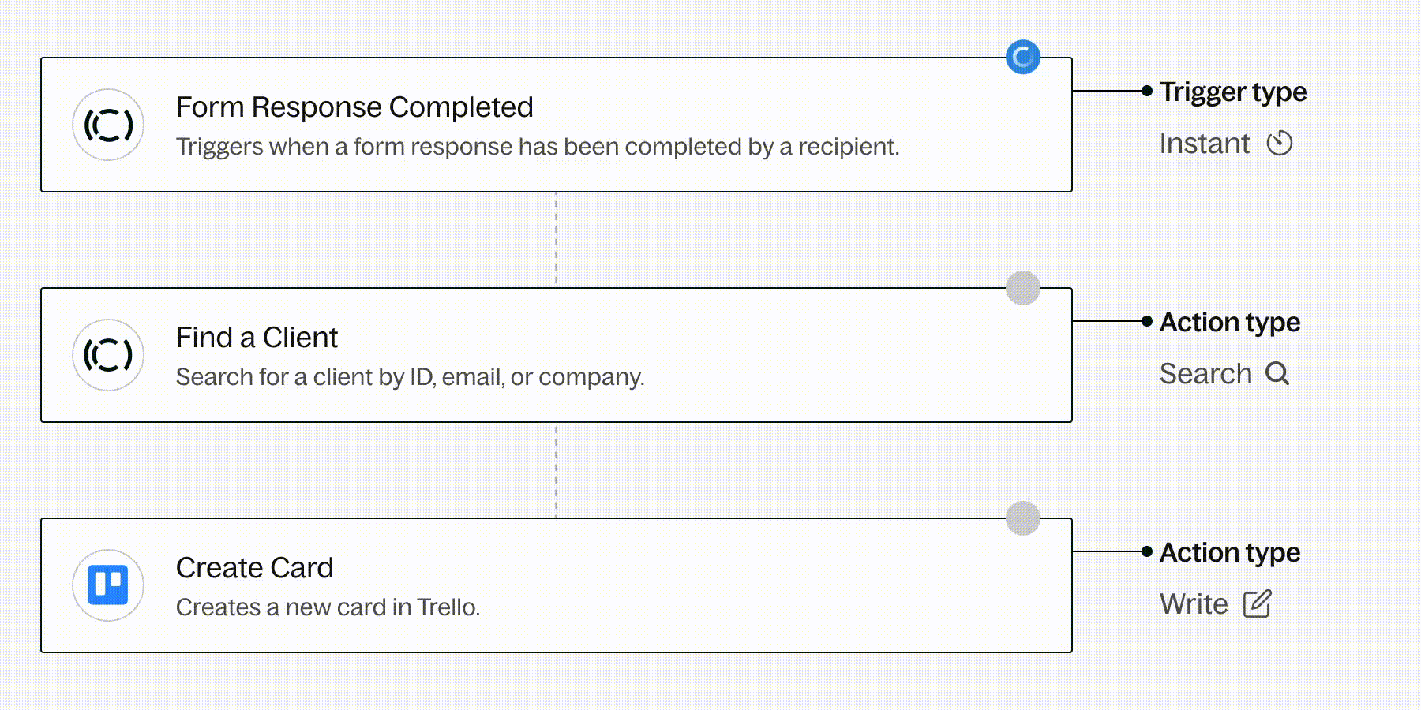Click the 'Creates a new card in Trello' description

click(x=328, y=607)
